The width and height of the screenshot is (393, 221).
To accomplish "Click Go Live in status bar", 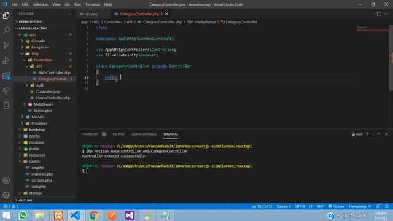I will click(336, 206).
